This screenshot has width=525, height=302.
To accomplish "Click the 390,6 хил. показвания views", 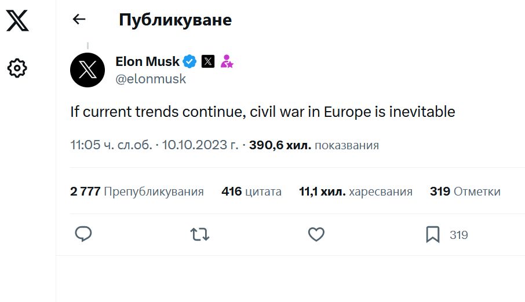I will coord(314,145).
